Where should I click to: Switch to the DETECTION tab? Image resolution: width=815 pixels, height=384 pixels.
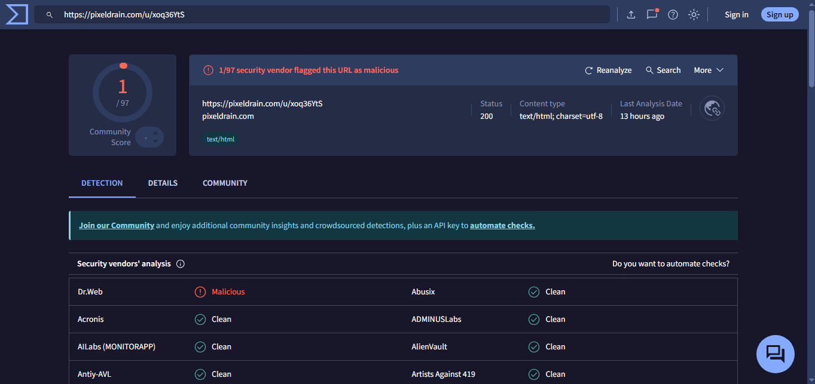coord(102,183)
